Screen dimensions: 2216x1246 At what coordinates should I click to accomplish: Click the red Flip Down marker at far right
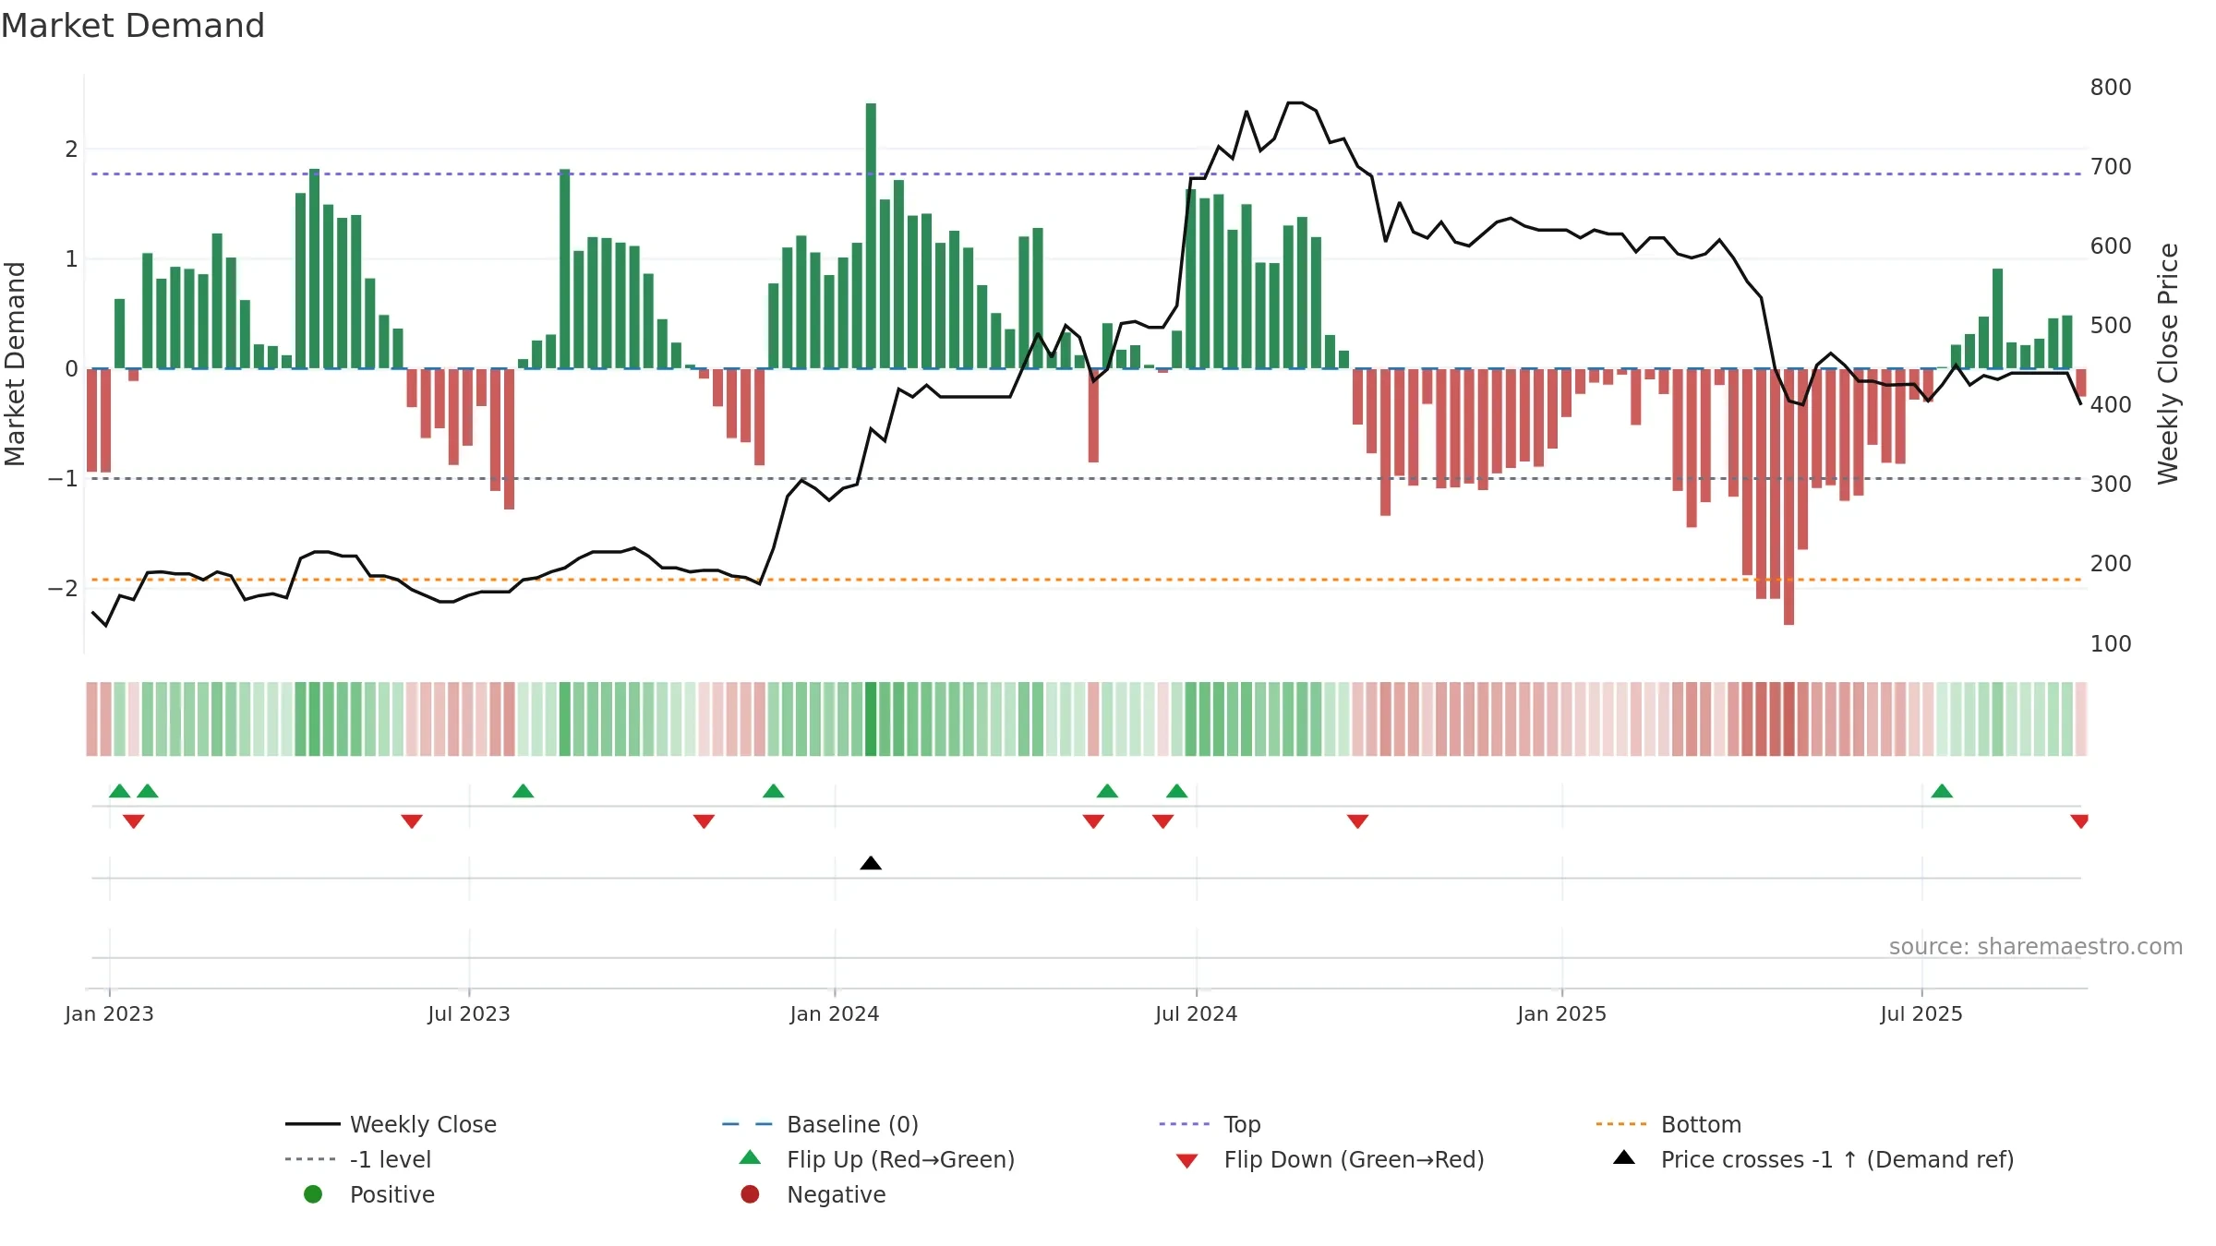click(2079, 821)
